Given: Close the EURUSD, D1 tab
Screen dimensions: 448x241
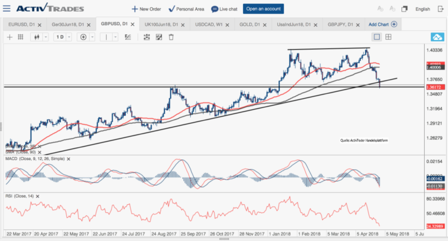Looking at the screenshot, I should click(40, 25).
